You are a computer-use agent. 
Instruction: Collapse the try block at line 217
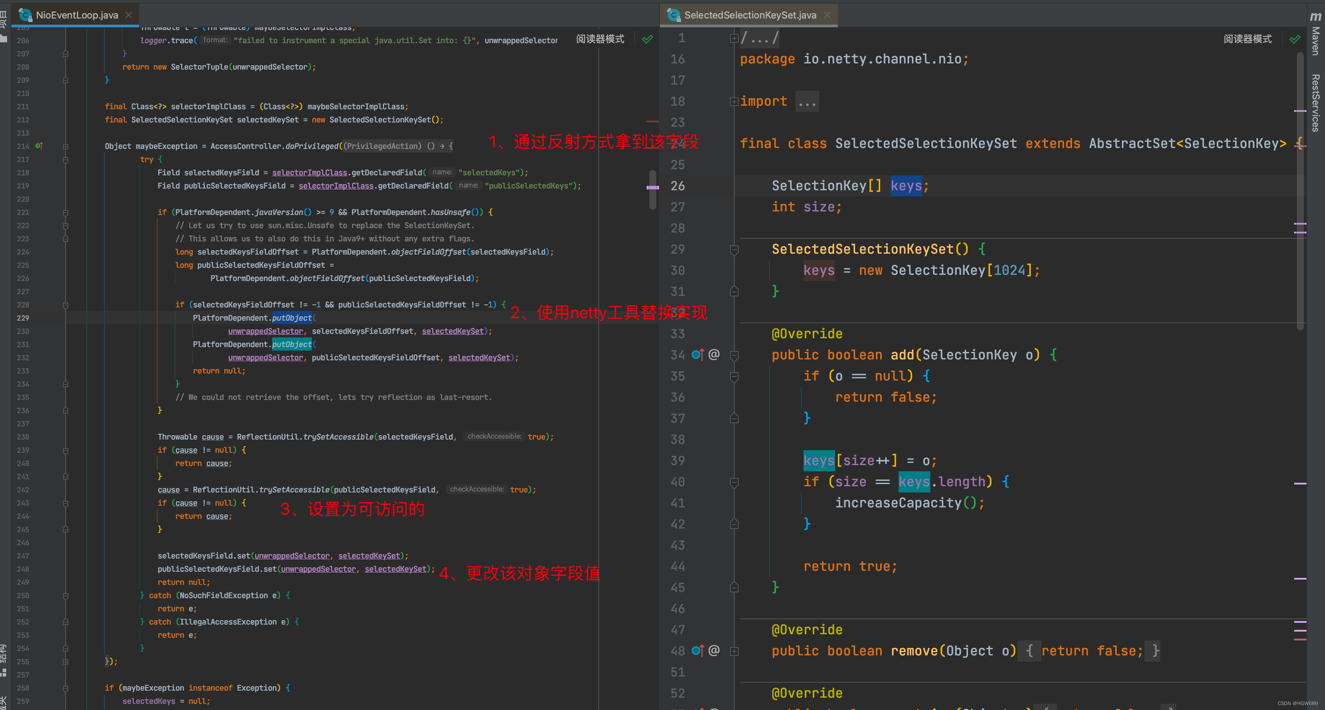point(66,160)
